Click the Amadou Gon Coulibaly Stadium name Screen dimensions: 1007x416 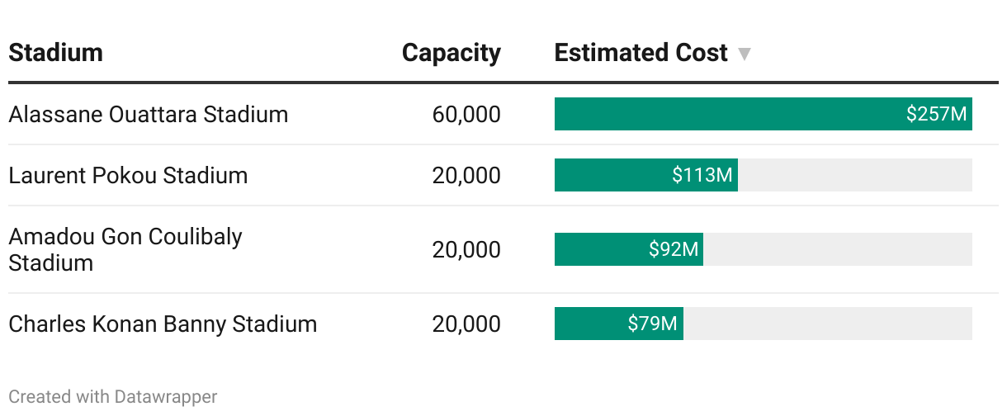click(125, 249)
